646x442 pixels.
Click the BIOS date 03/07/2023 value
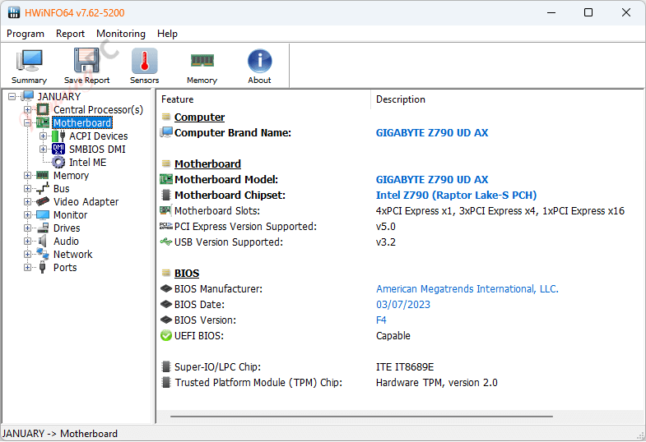403,305
